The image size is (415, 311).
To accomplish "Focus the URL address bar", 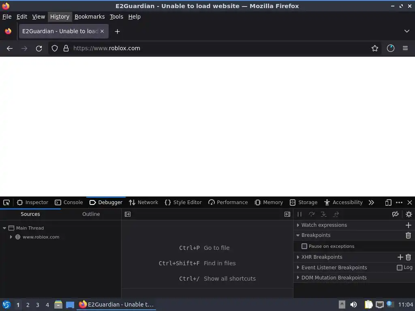I will [x=214, y=49].
